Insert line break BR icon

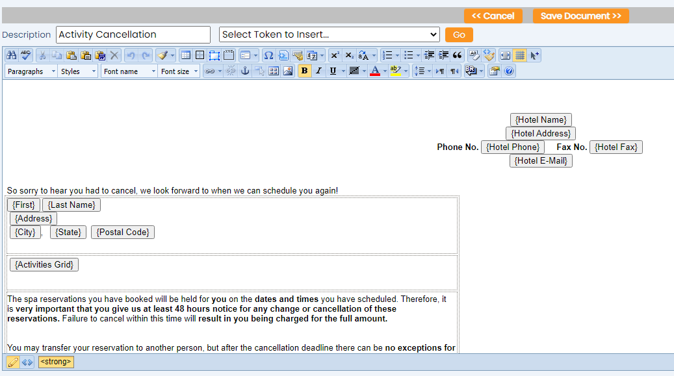[x=471, y=71]
